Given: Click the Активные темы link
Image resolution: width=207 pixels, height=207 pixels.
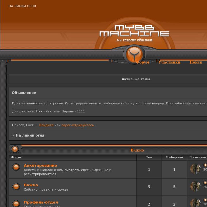Looking at the screenshot, I should pos(136,79).
